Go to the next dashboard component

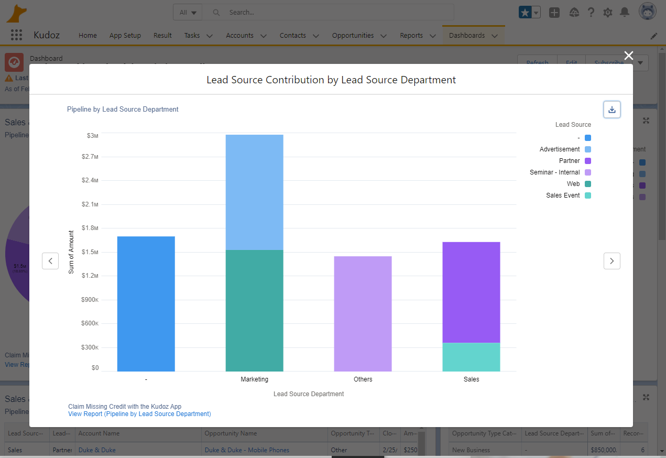612,260
